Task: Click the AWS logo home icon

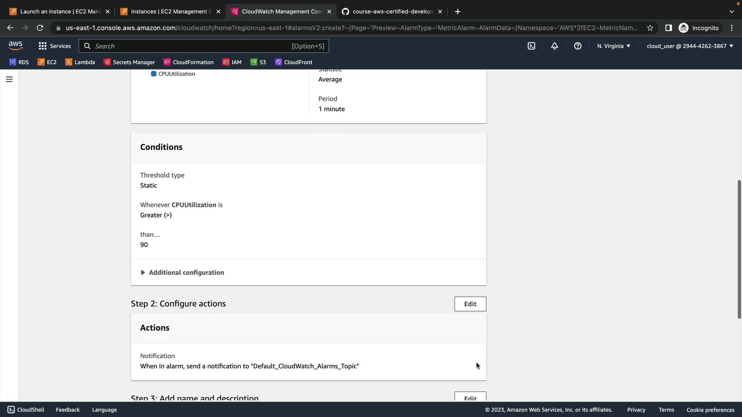Action: [15, 46]
